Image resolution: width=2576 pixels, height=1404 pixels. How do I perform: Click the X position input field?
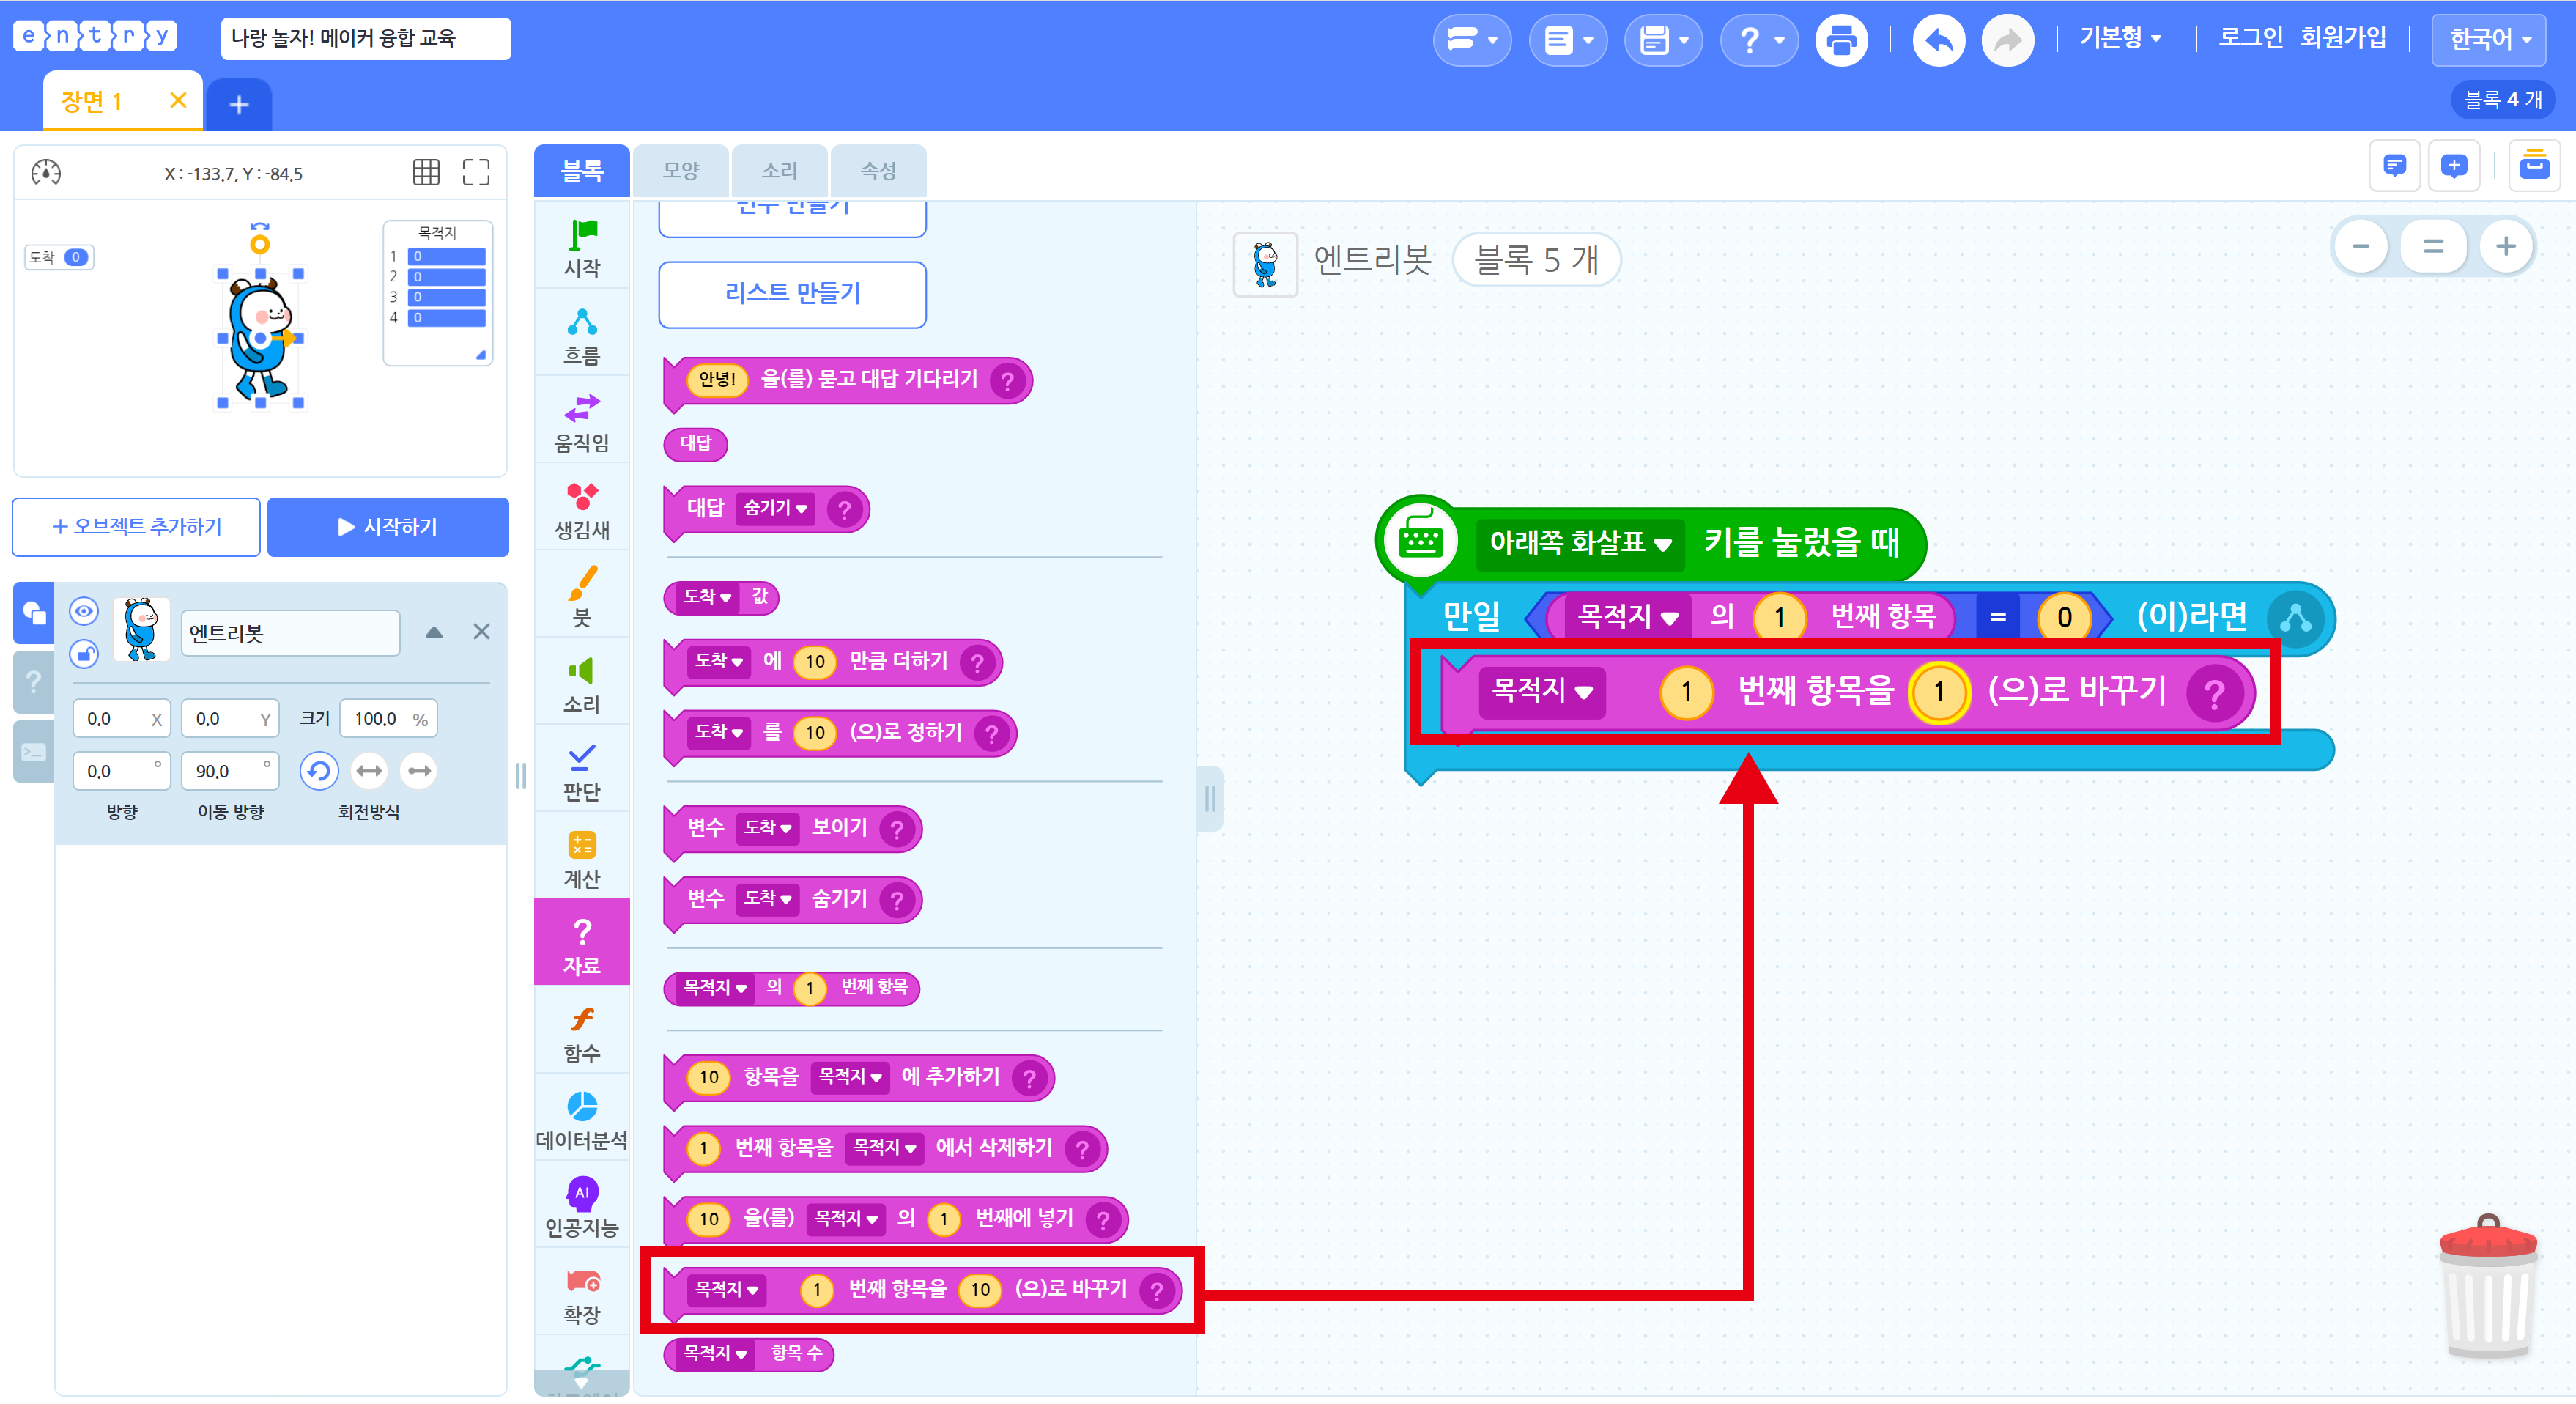[x=122, y=719]
